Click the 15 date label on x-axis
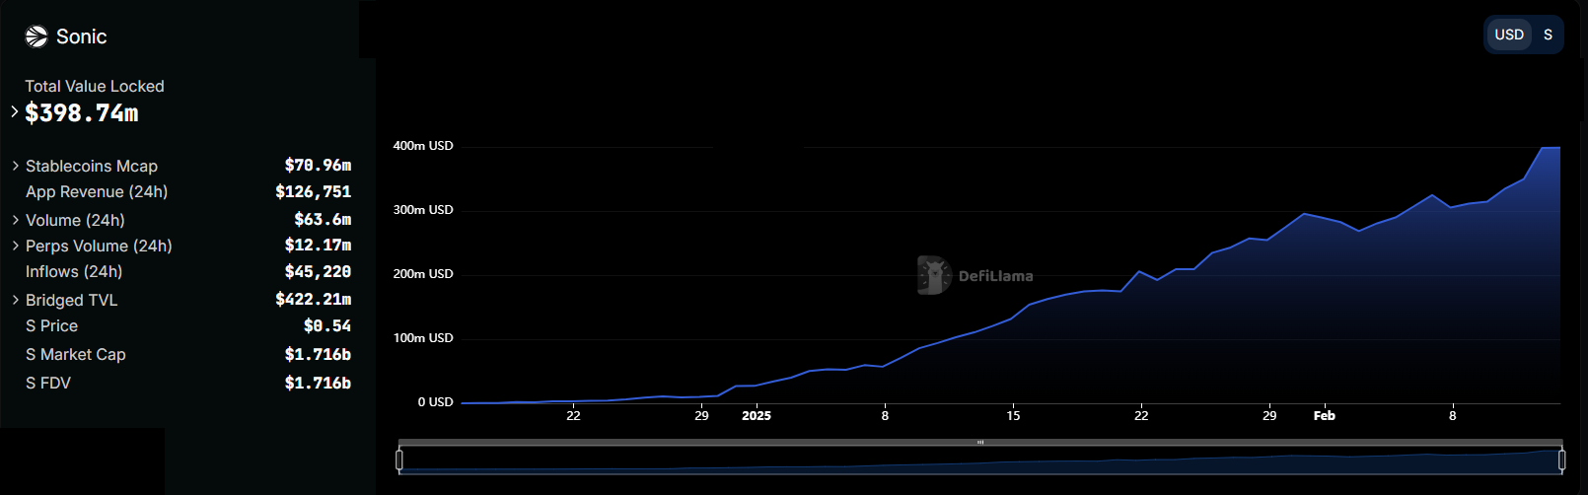 pyautogui.click(x=1013, y=416)
